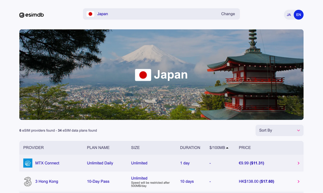This screenshot has width=323, height=193.
Task: Sort by the DURATION column header
Action: point(190,147)
